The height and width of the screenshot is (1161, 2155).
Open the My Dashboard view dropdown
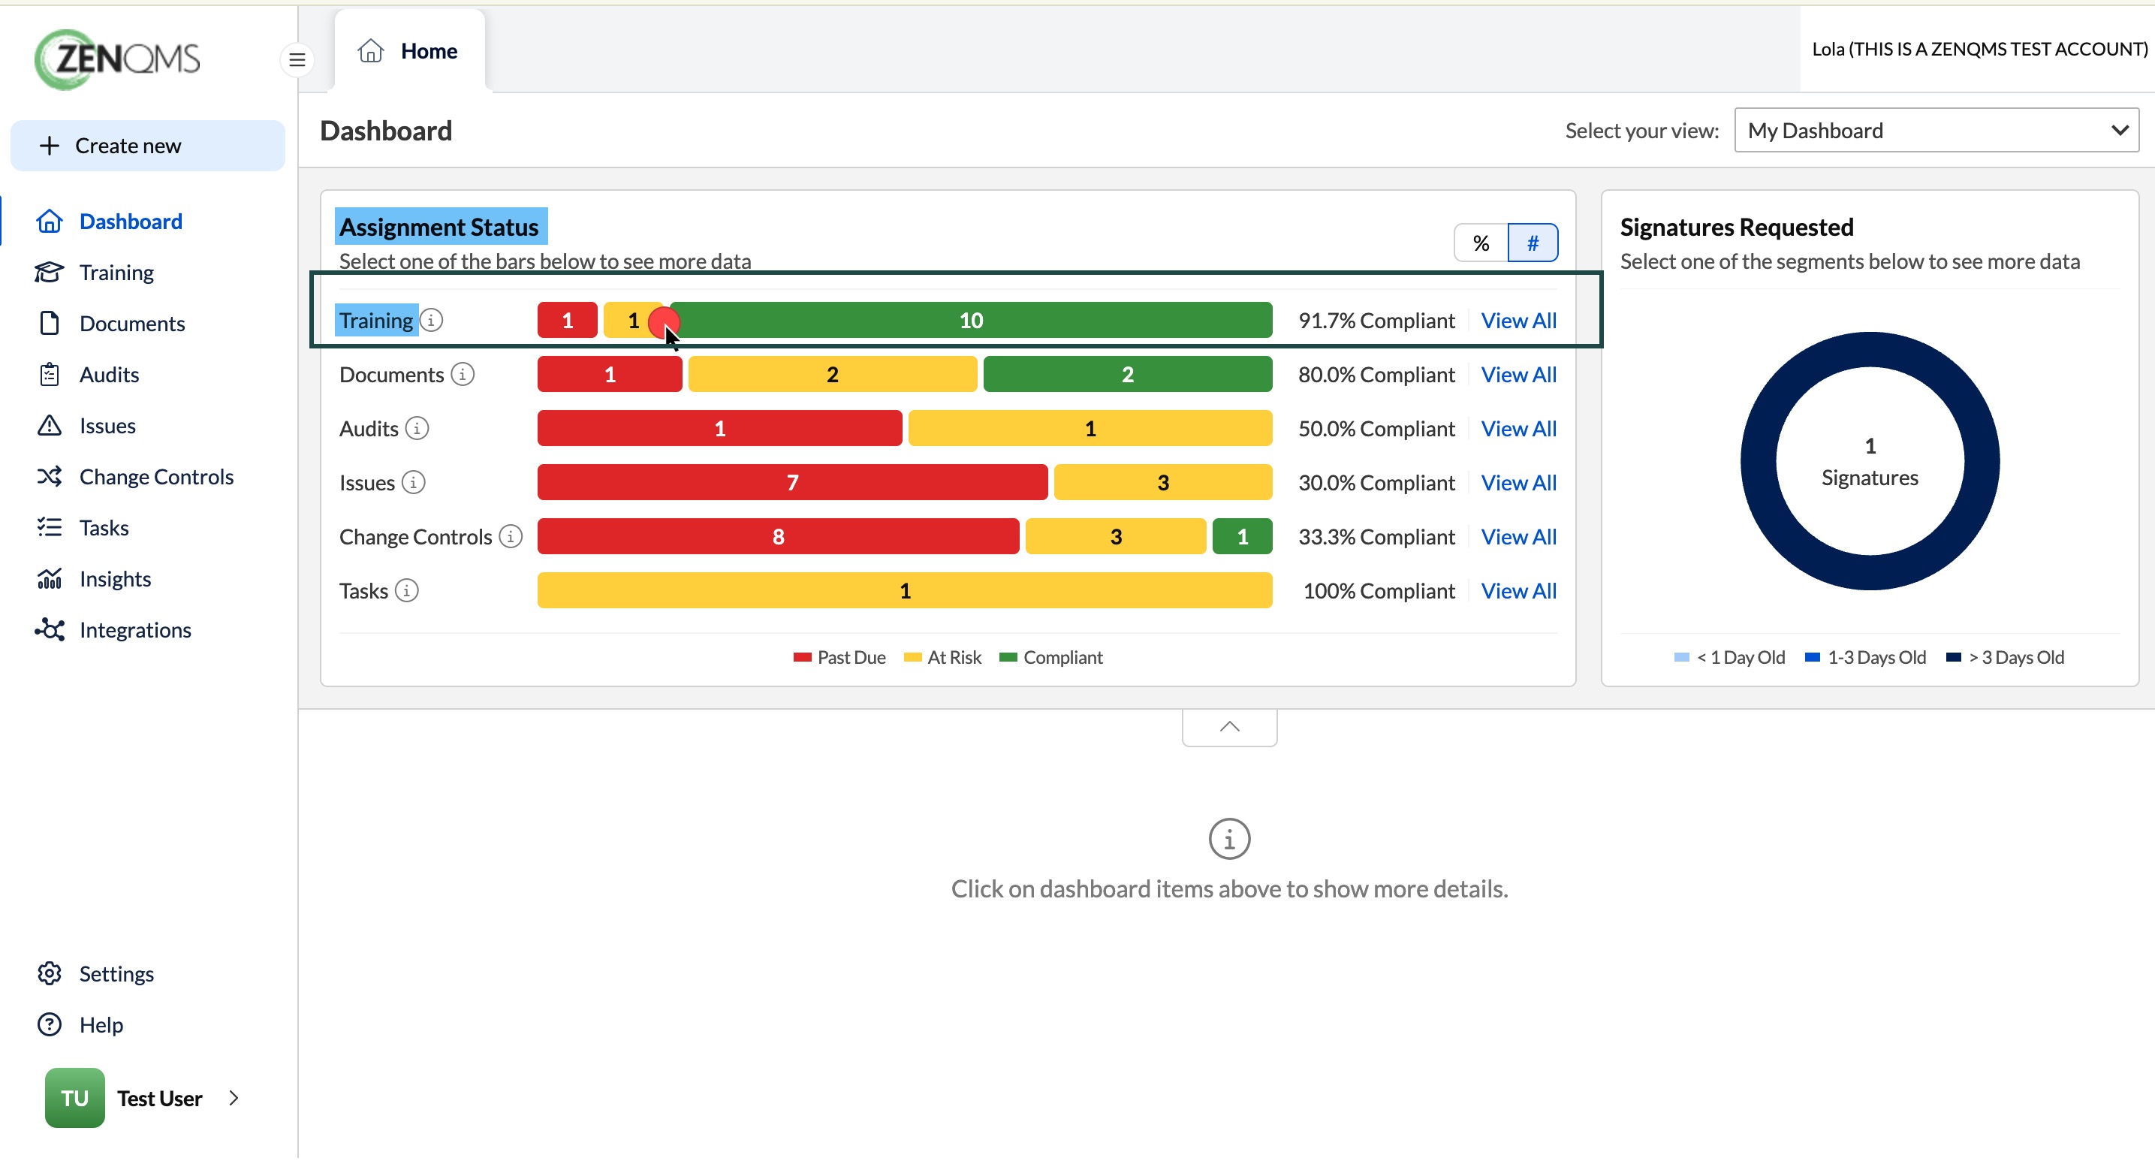(1936, 131)
